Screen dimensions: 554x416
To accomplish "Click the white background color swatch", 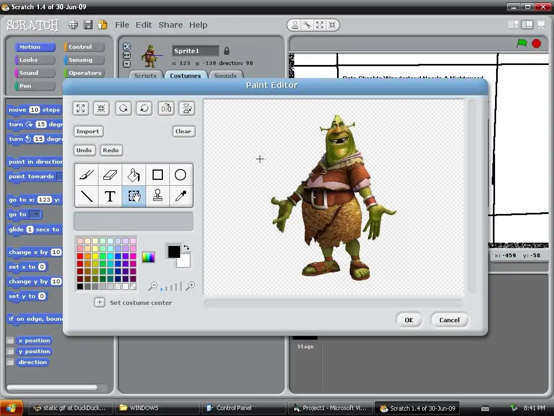I will tap(186, 263).
